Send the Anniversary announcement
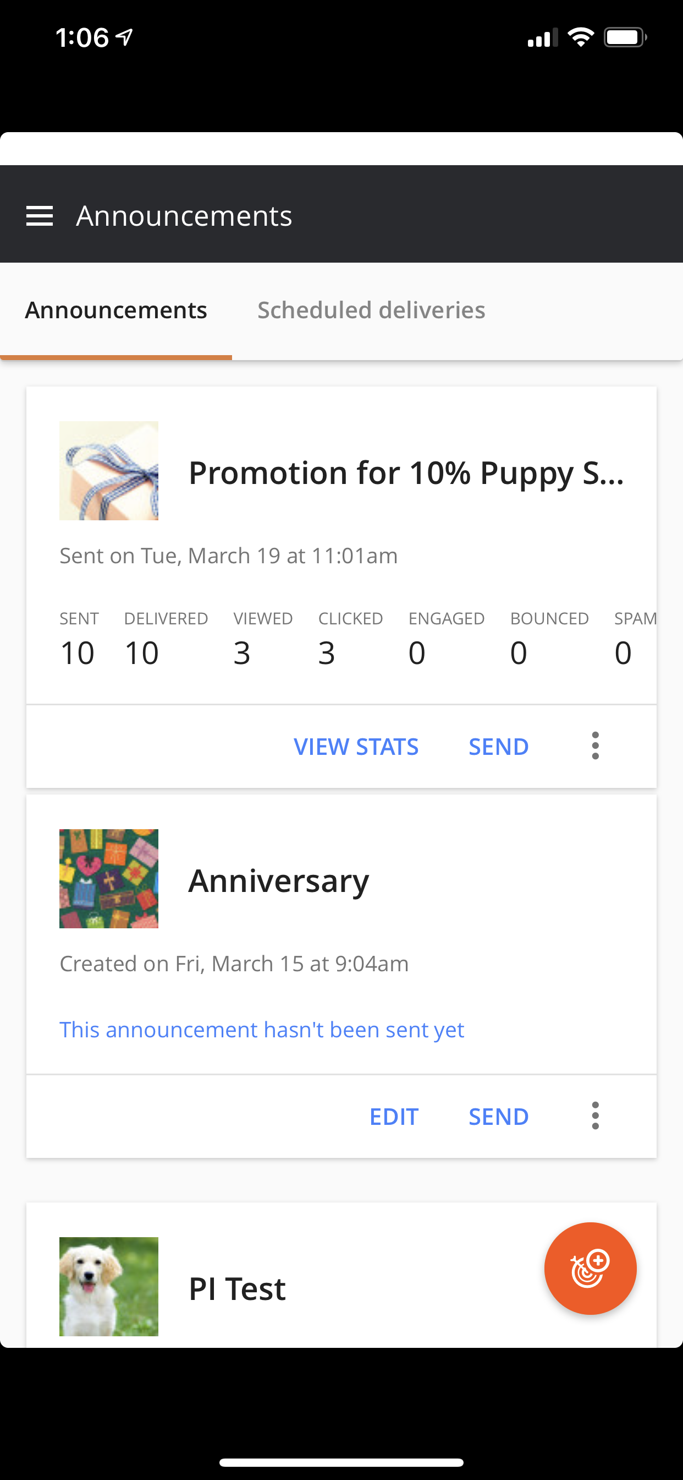This screenshot has width=683, height=1480. point(498,1116)
